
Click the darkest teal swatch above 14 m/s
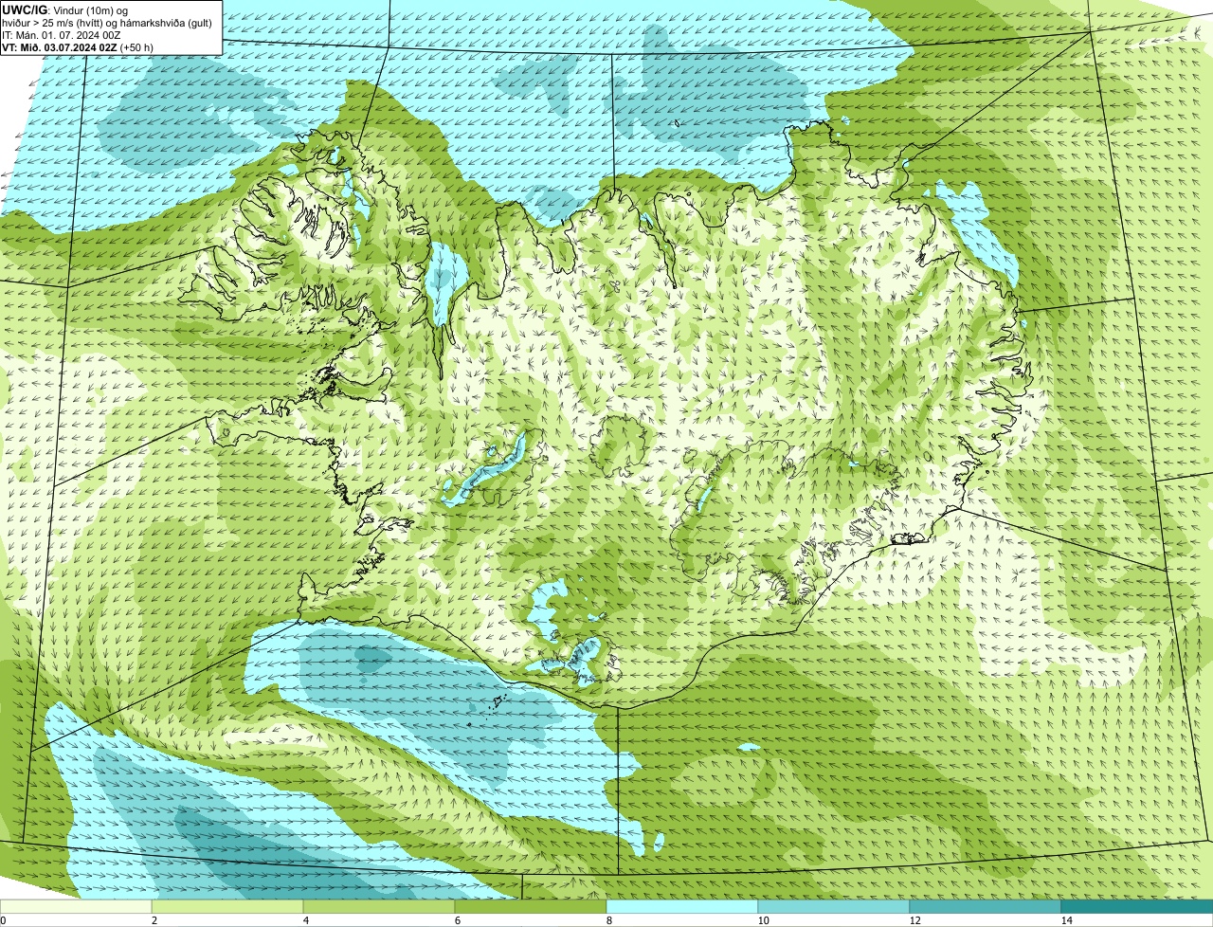pyautogui.click(x=1137, y=906)
